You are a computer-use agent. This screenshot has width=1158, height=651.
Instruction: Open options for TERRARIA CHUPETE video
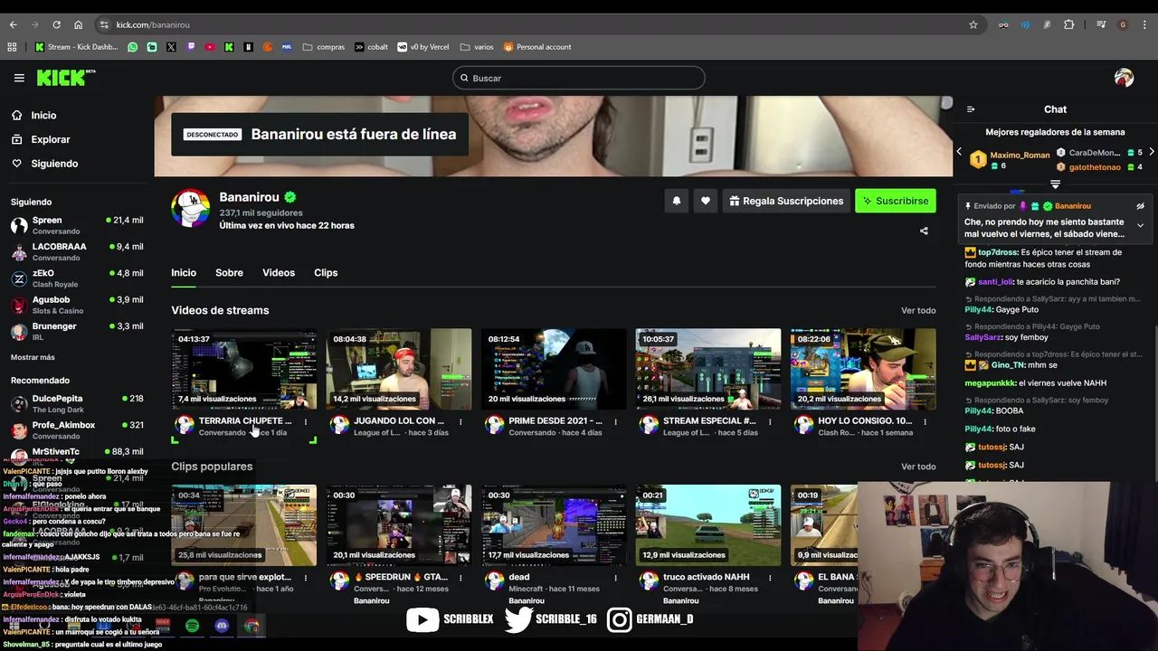[x=306, y=421]
